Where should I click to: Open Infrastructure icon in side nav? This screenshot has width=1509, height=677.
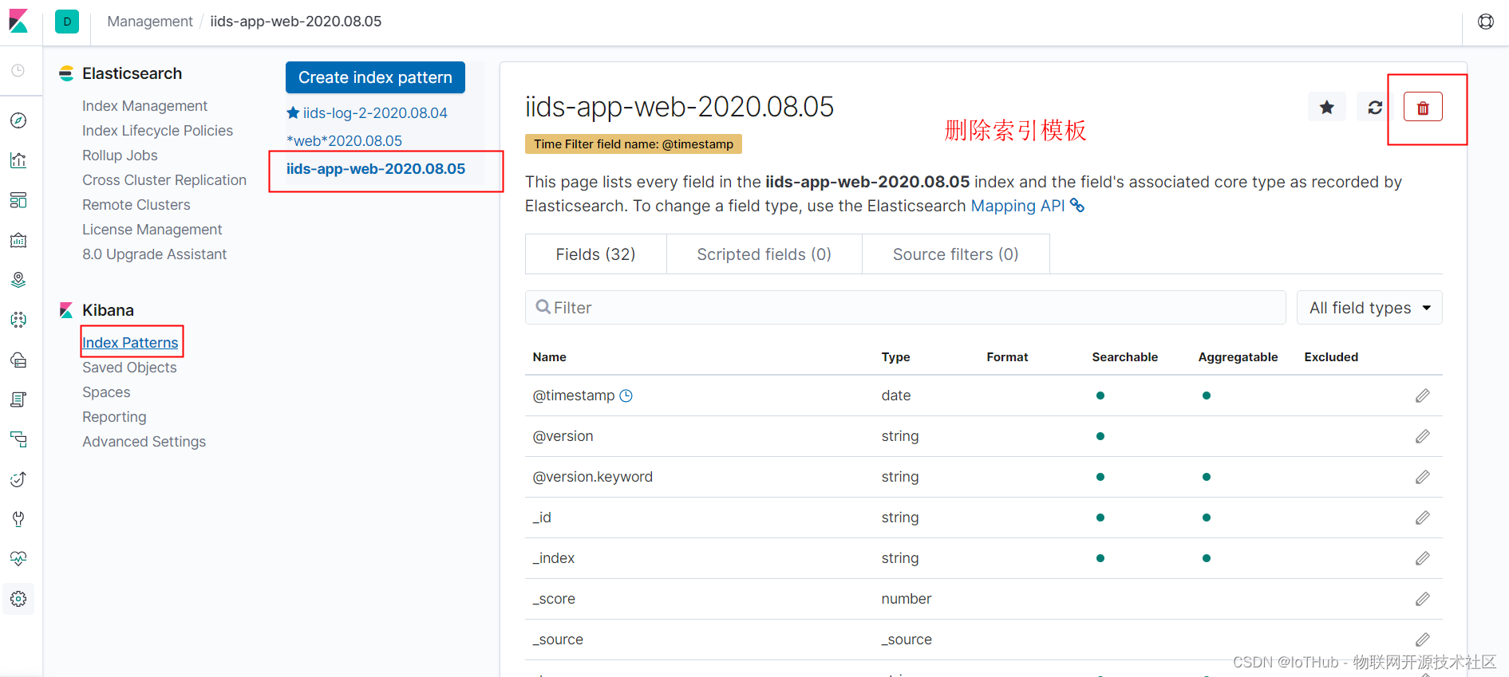click(18, 360)
